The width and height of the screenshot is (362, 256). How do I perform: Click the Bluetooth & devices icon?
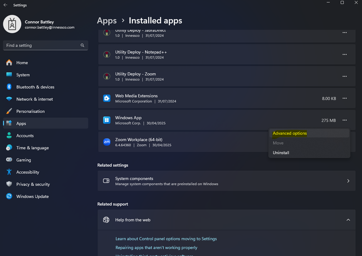click(x=9, y=87)
